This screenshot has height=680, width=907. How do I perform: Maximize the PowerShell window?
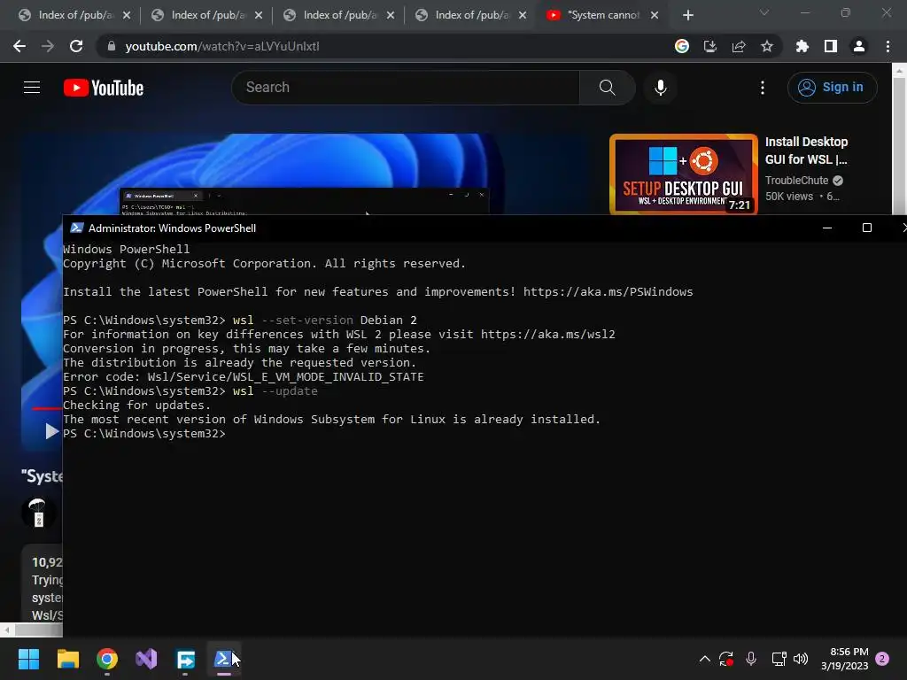[x=866, y=228]
